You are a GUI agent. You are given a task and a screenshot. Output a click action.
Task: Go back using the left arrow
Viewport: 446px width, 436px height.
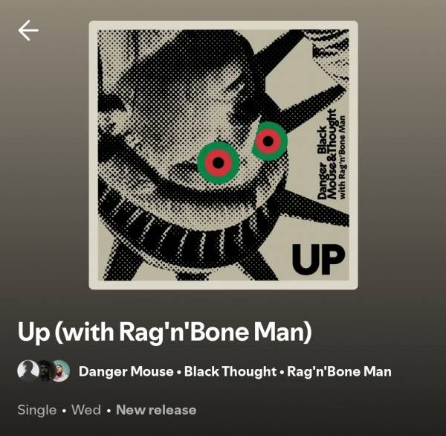pos(28,31)
